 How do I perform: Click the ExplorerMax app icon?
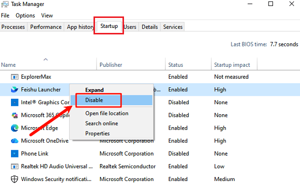14,77
